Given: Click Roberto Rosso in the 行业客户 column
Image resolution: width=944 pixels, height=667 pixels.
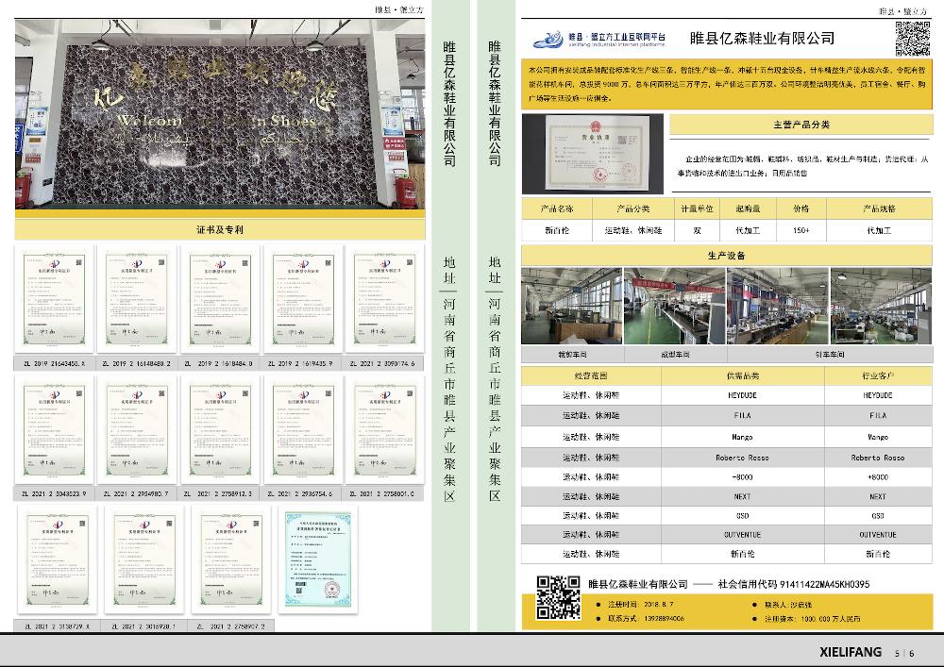Looking at the screenshot, I should tap(878, 458).
